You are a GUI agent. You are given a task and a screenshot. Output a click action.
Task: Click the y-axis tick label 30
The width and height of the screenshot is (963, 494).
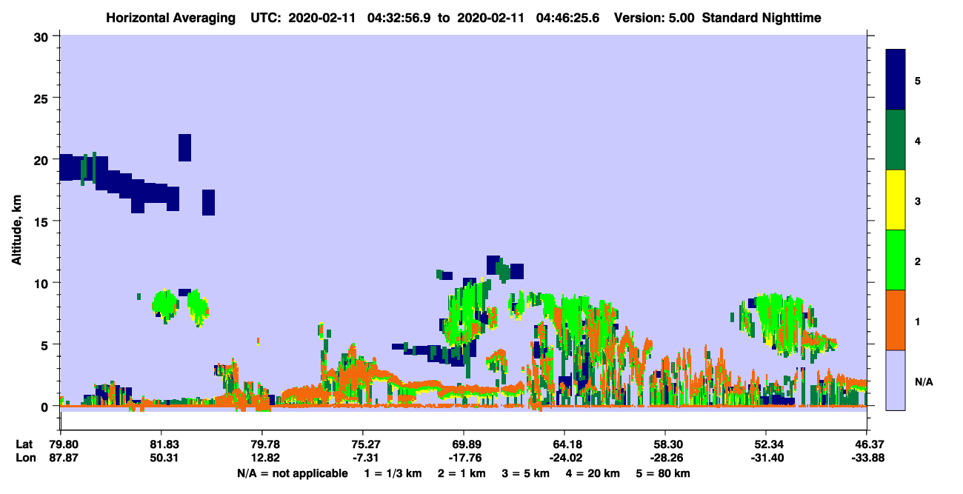(42, 36)
